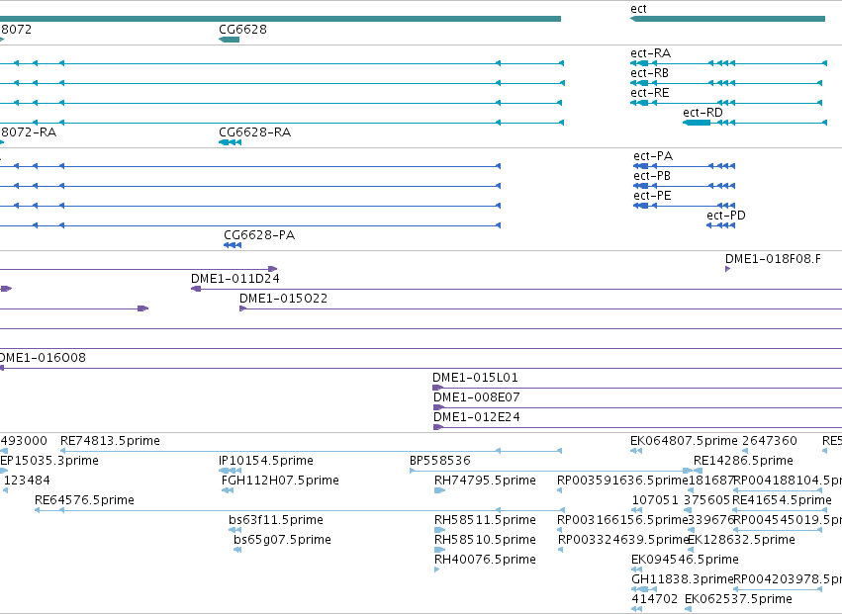Click the RE74813.5prime EST label
This screenshot has height=614, width=842.
tap(110, 441)
